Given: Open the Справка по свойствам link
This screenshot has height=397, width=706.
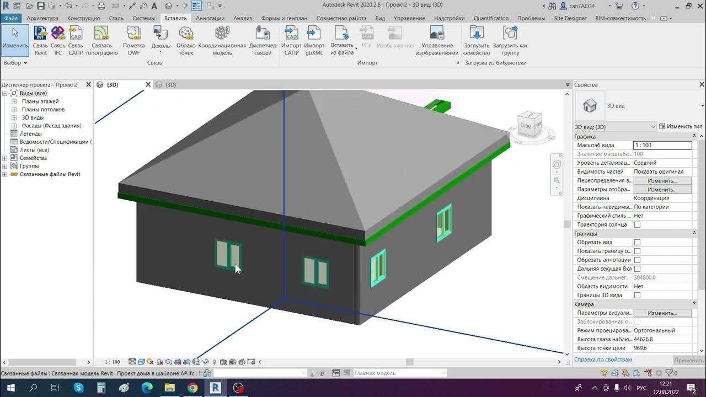Looking at the screenshot, I should tap(603, 360).
